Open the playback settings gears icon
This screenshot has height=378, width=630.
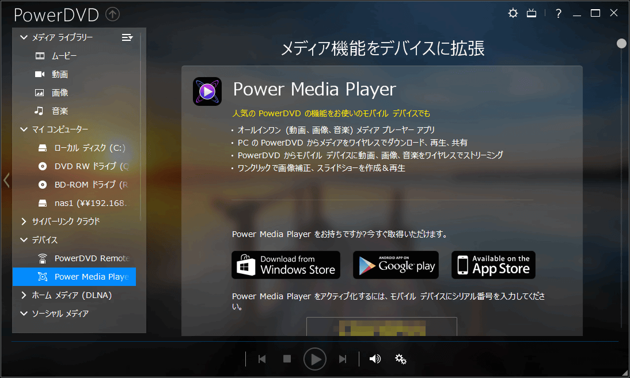[x=401, y=359]
